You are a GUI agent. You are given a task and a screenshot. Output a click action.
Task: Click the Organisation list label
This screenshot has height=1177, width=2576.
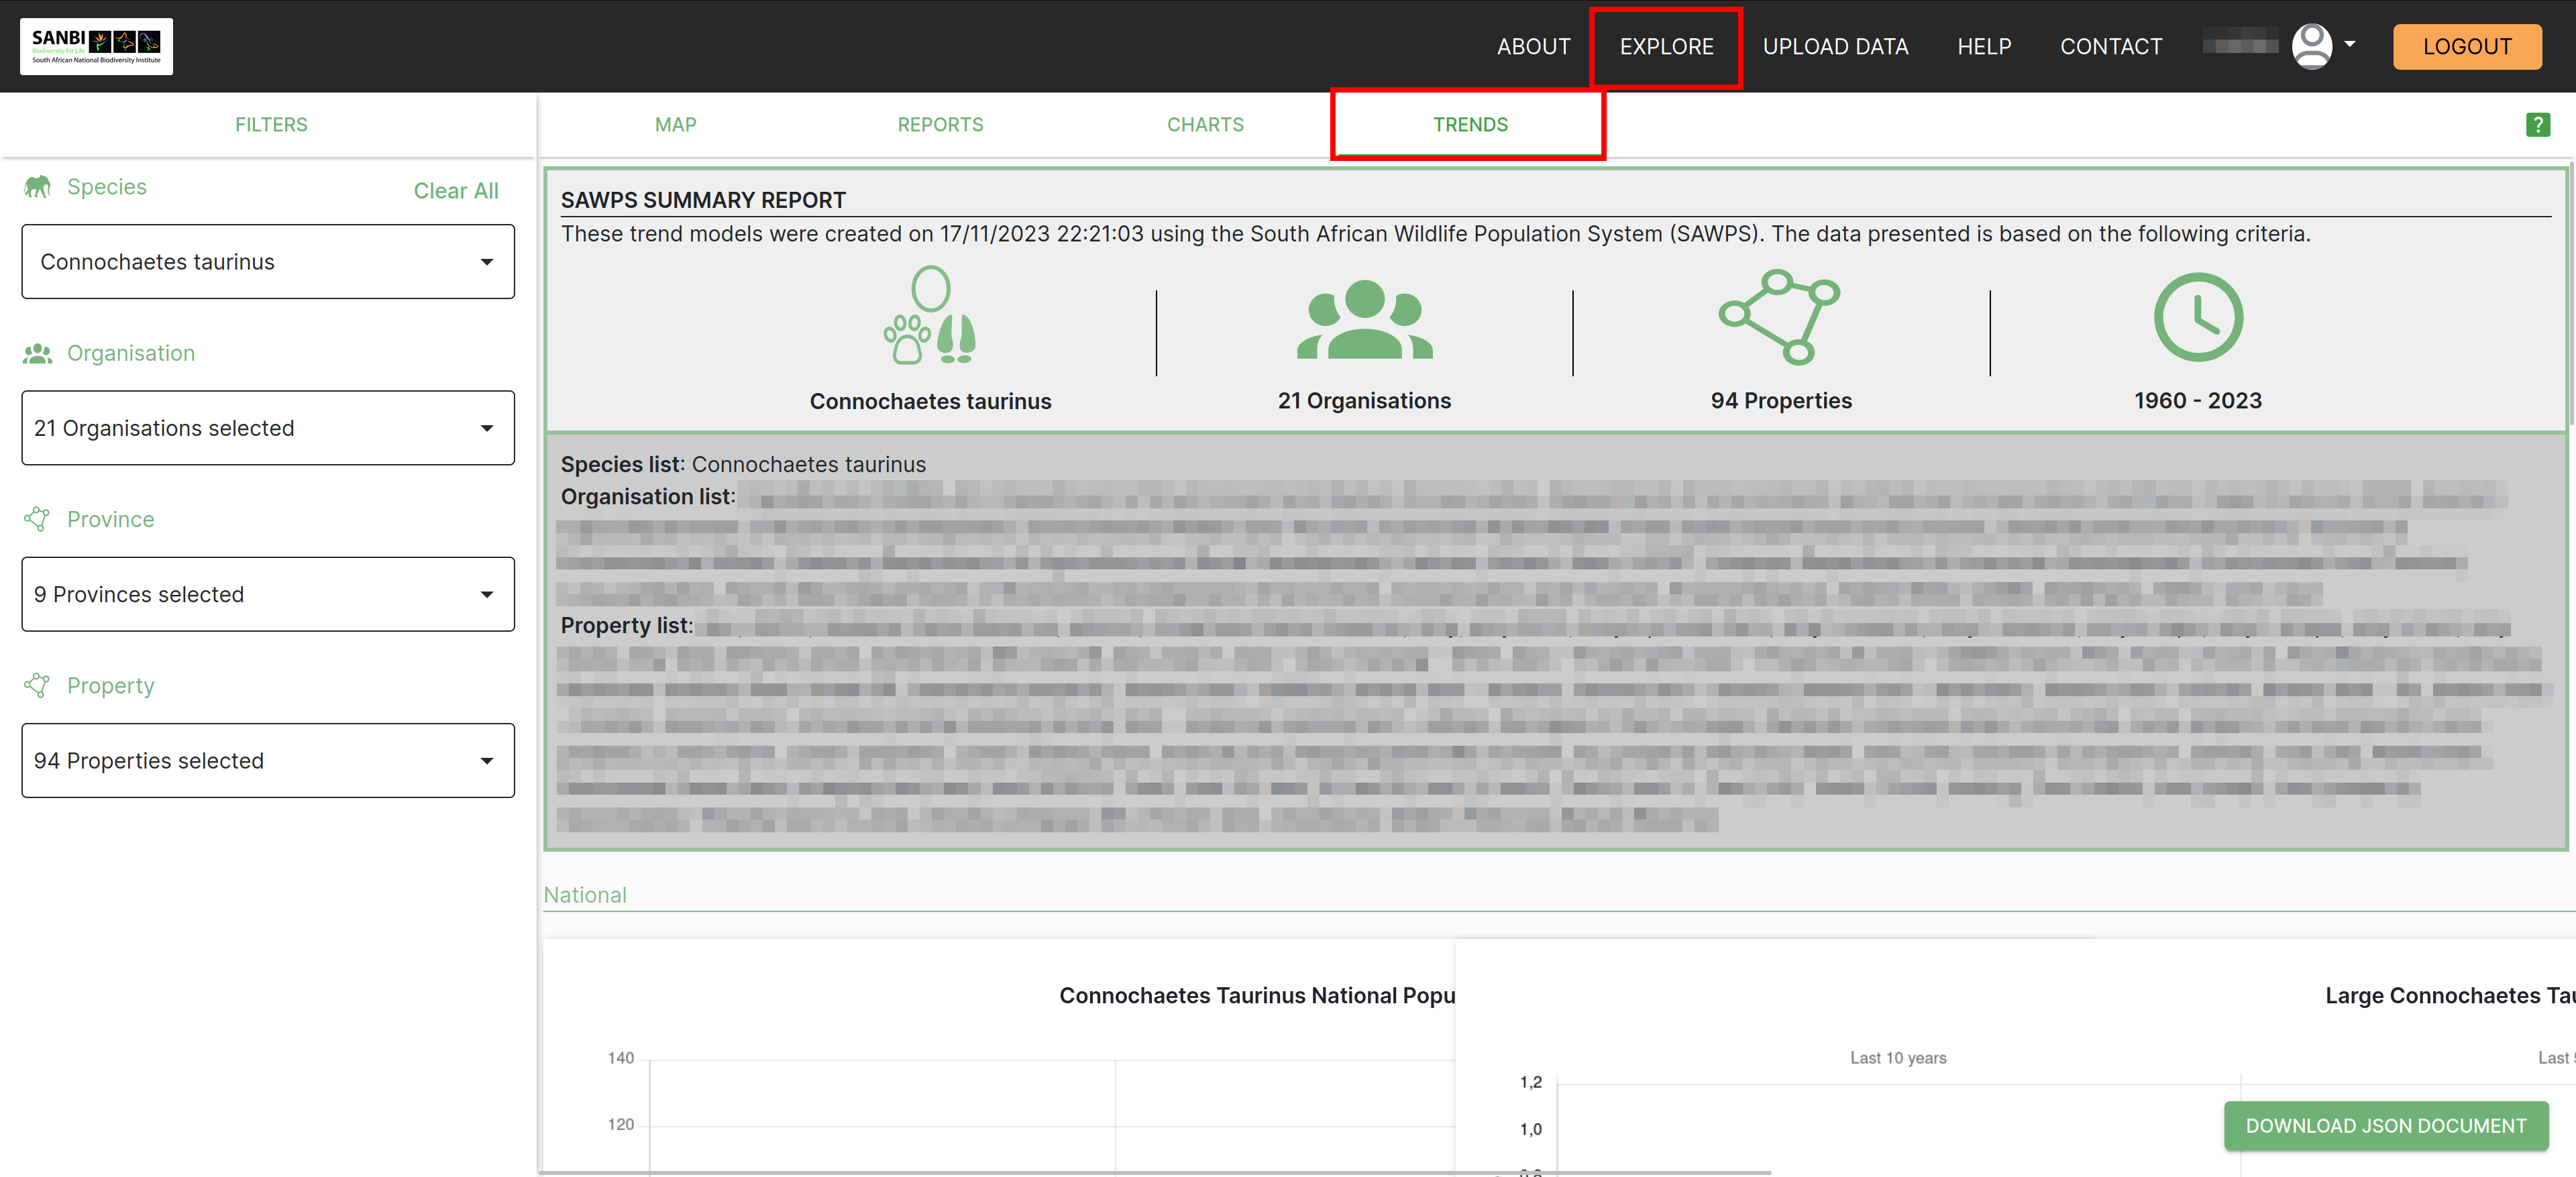pos(648,496)
